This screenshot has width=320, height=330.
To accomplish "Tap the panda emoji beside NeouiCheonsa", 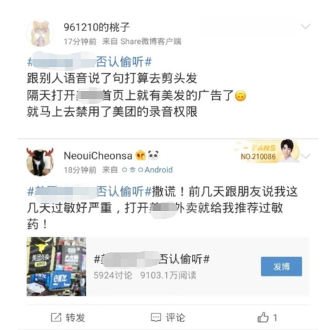I will 153,155.
